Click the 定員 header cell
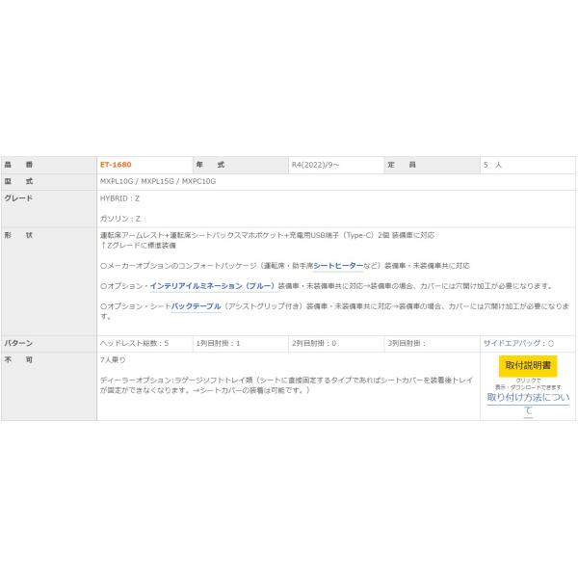Image resolution: width=578 pixels, height=578 pixels. tap(432, 165)
